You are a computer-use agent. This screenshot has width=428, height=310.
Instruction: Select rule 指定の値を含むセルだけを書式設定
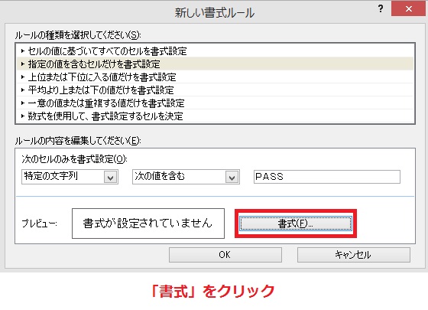215,64
